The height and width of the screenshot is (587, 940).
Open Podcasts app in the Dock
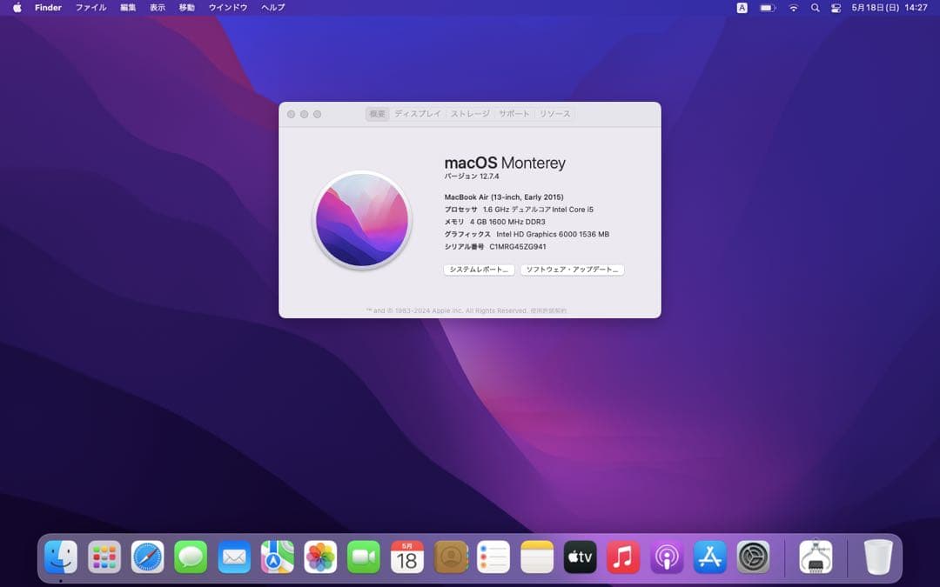point(667,557)
